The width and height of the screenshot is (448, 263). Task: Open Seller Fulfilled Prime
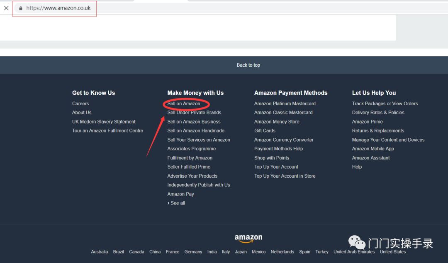click(x=189, y=167)
